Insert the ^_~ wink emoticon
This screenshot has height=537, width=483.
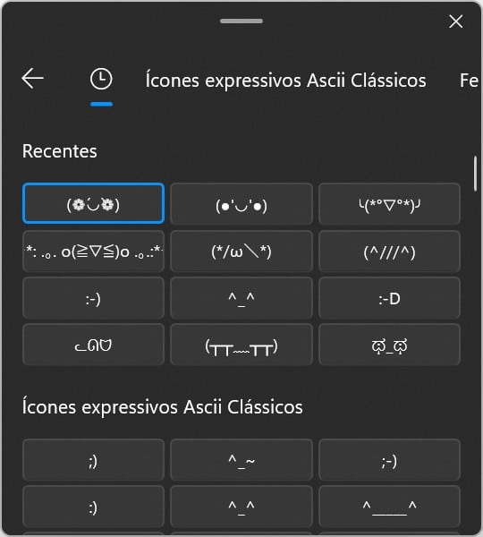point(241,460)
